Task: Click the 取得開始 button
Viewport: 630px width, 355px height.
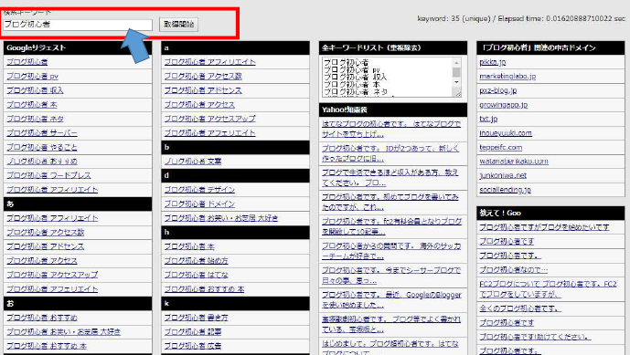Action: [x=179, y=25]
